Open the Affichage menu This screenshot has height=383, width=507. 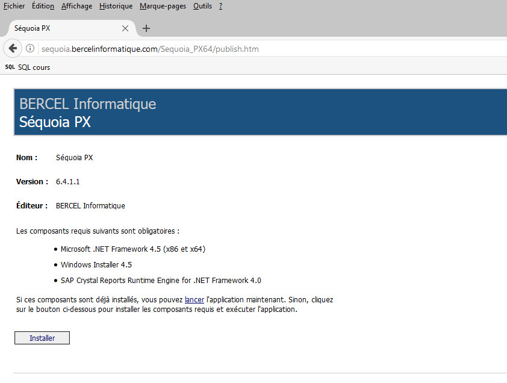[76, 5]
